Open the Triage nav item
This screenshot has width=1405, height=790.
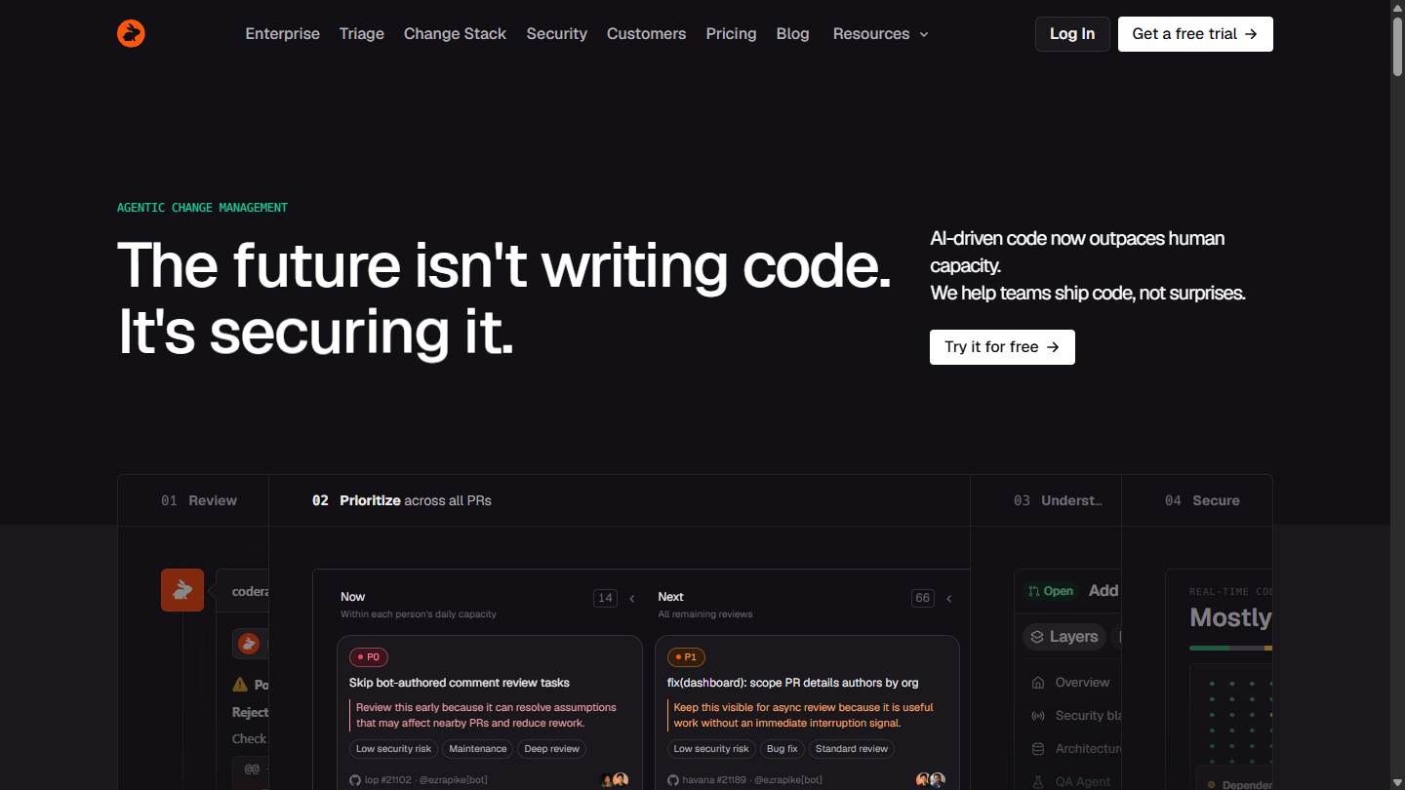[x=362, y=34]
